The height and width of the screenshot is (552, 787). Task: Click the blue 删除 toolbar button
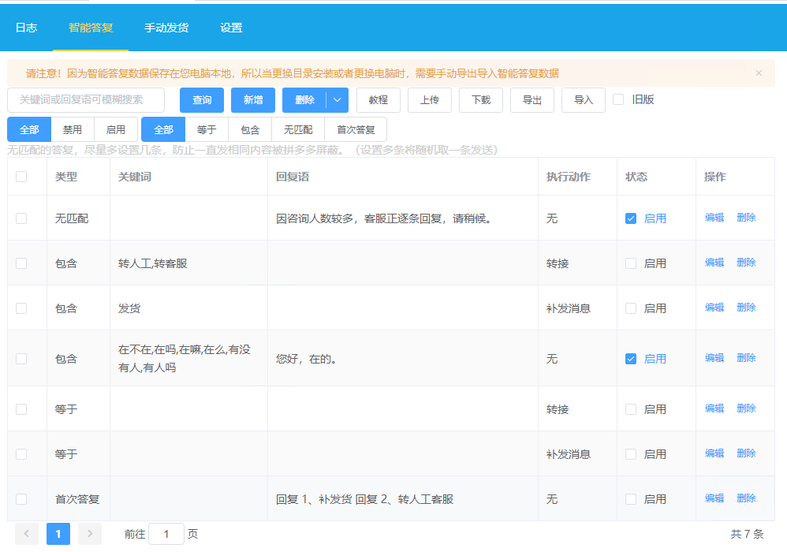click(304, 100)
